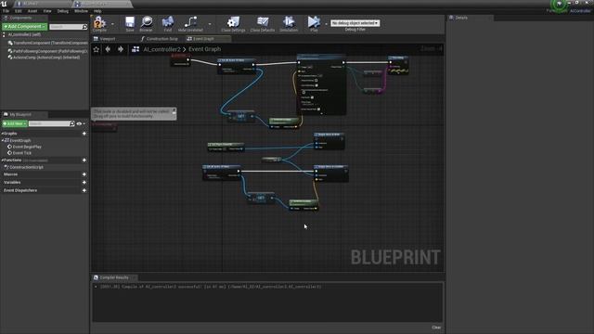Select ActionsComp in the components list
The width and height of the screenshot is (594, 334).
(x=45, y=58)
